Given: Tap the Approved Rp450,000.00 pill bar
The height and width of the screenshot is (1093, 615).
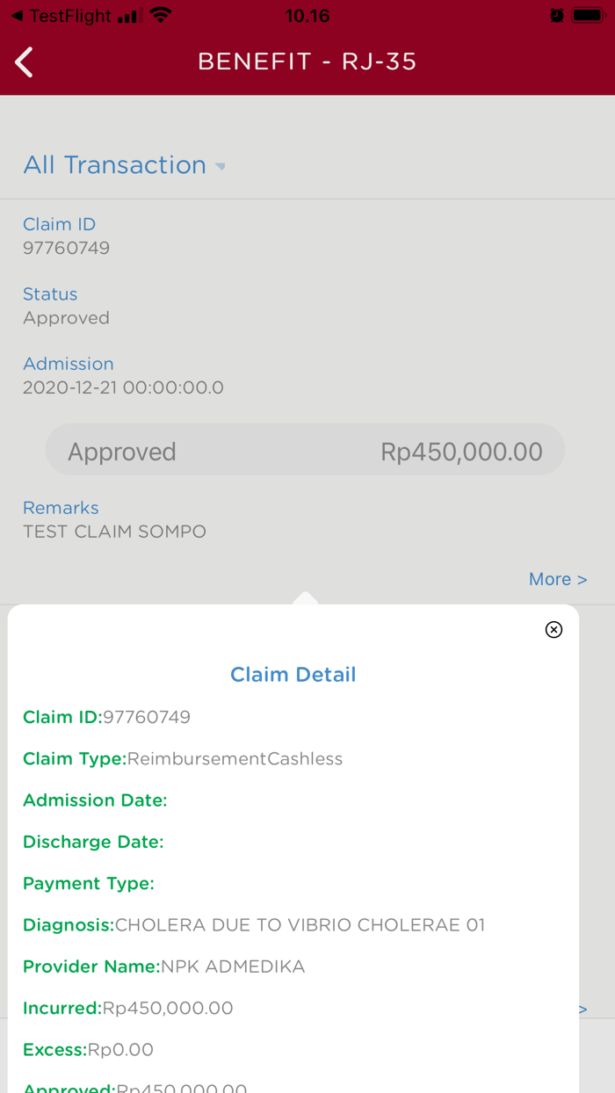Looking at the screenshot, I should click(305, 450).
